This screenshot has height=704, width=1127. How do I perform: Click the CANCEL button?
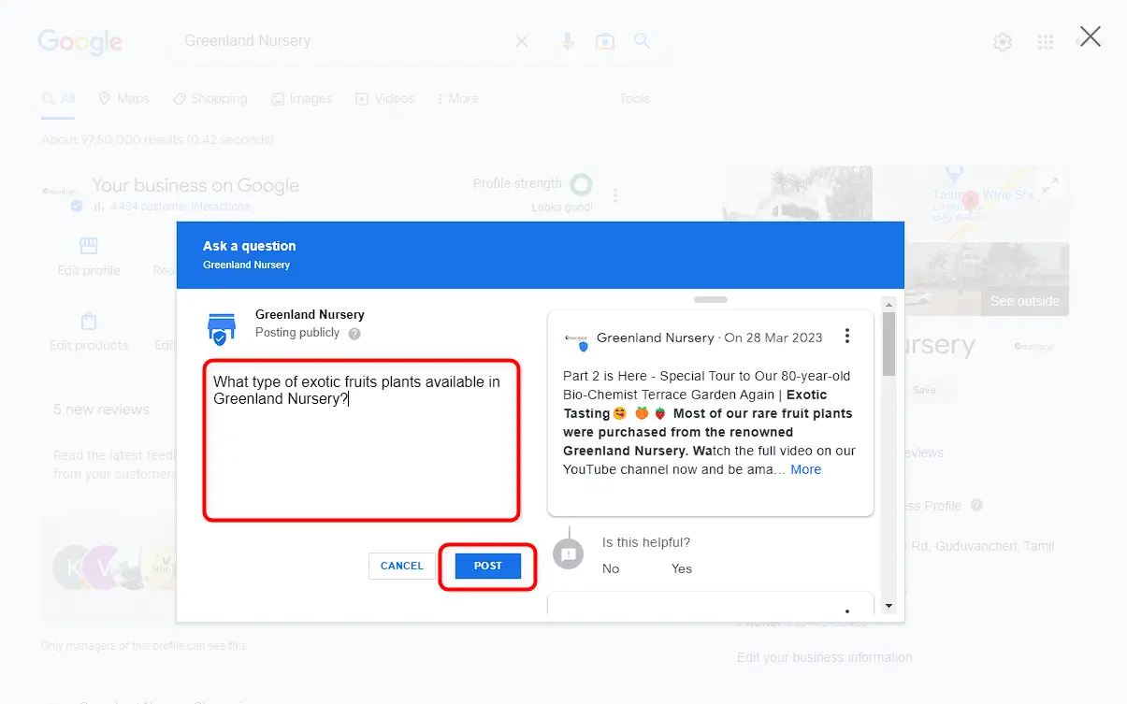[x=402, y=566]
